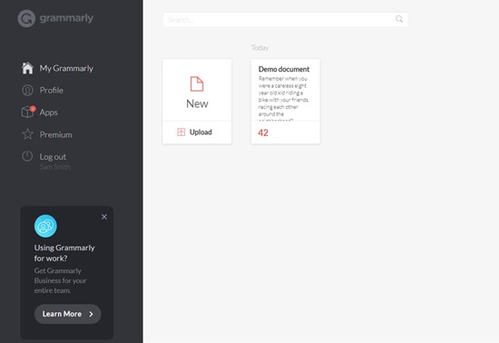The height and width of the screenshot is (343, 499).
Task: Click the Get Grammarly Business description text
Action: coord(60,280)
